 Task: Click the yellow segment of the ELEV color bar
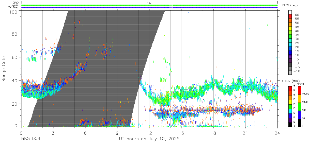290,29
